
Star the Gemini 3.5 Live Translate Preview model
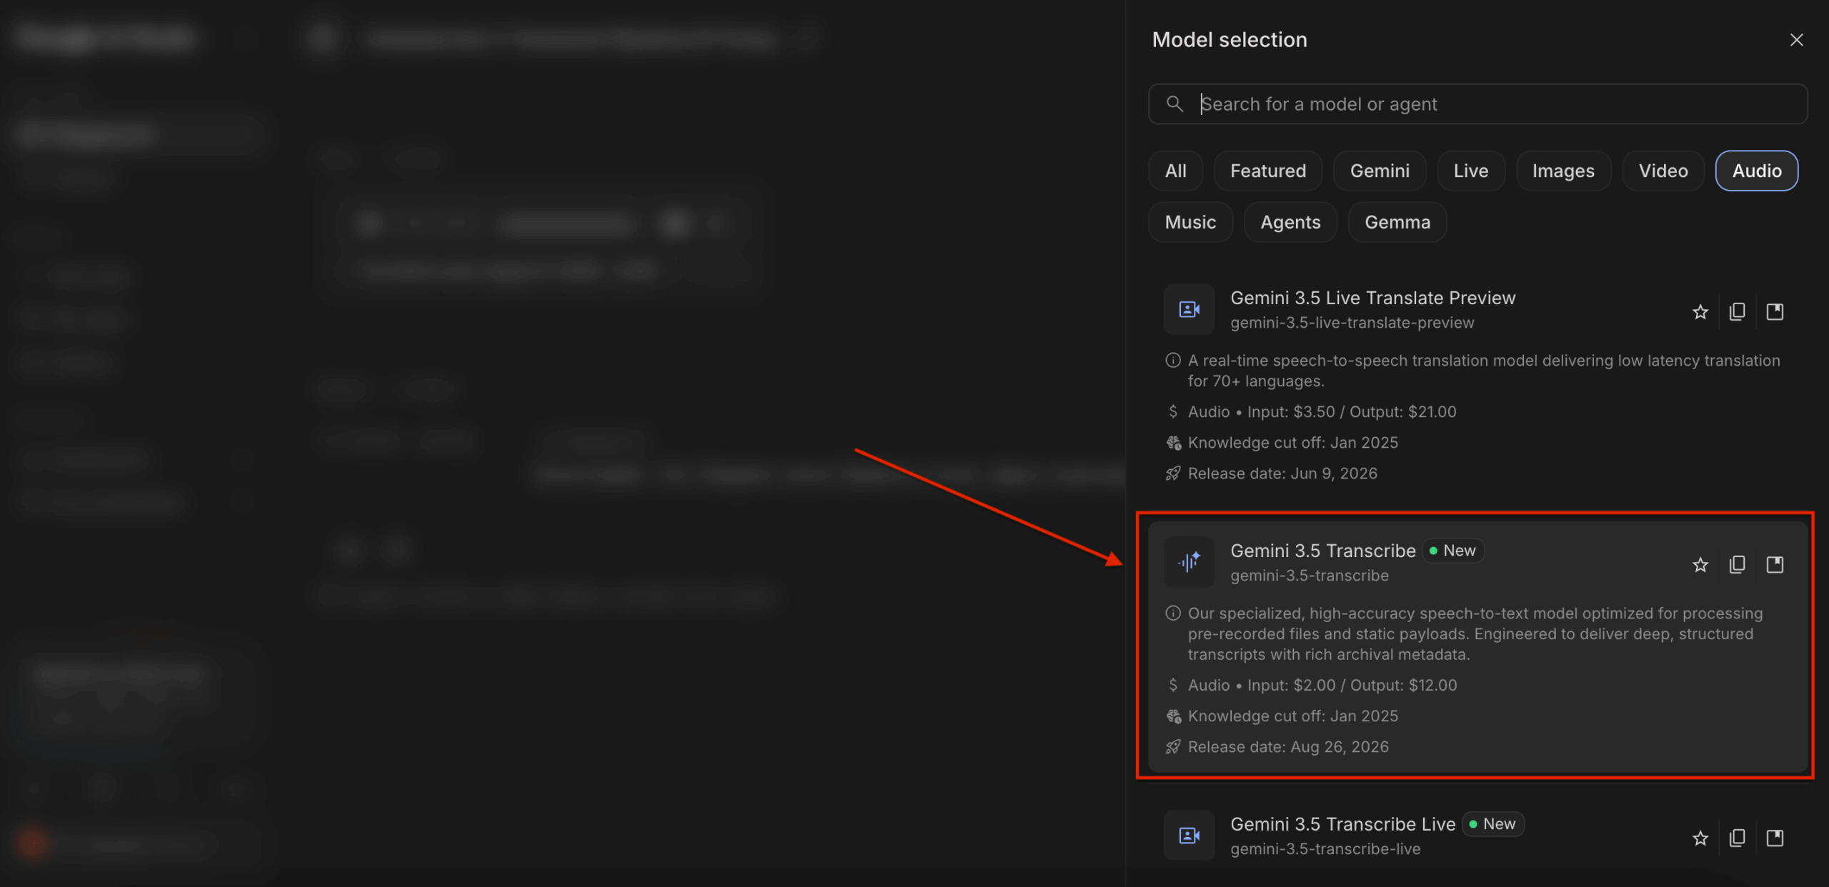[x=1700, y=312]
